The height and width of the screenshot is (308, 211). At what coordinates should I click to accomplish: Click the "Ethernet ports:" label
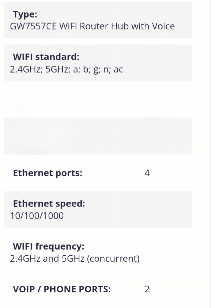[x=48, y=173]
